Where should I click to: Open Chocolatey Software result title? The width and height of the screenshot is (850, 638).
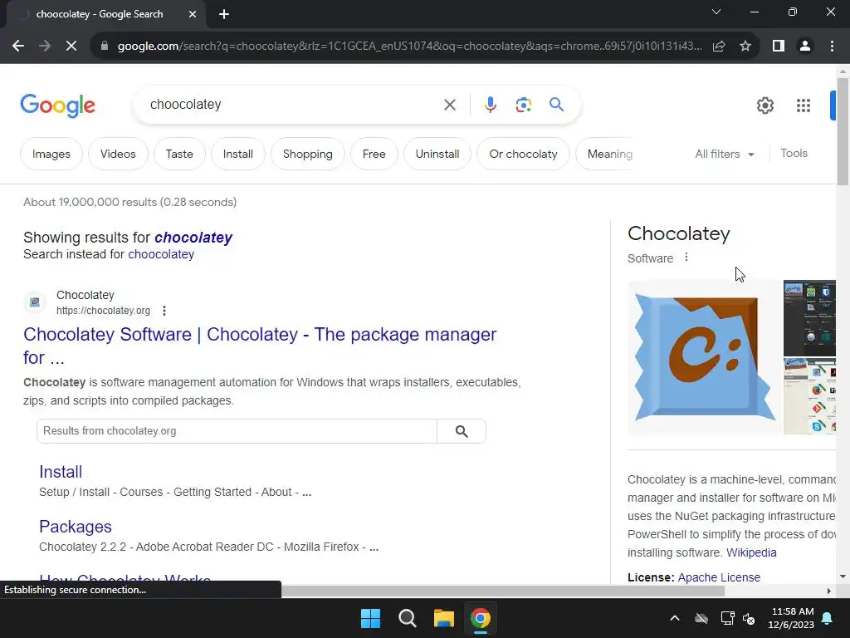pos(260,346)
